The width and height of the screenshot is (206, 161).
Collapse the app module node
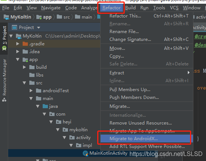(18, 59)
